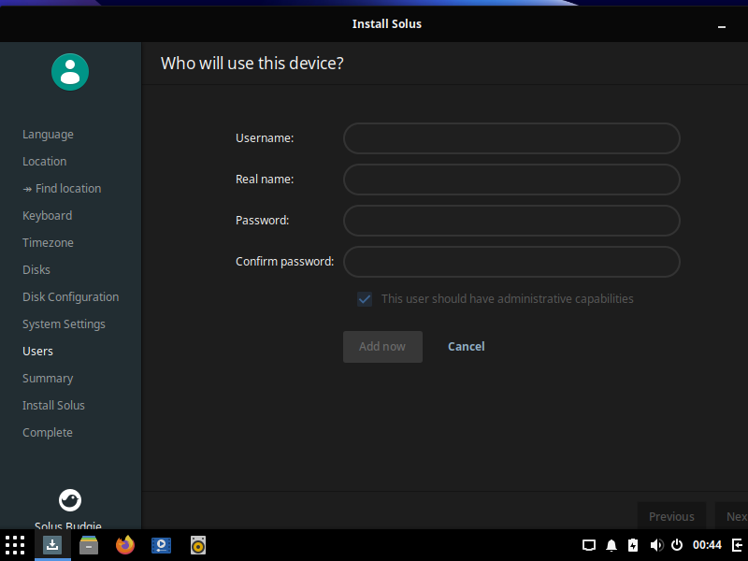Select the Find location step
The image size is (748, 561).
click(62, 189)
